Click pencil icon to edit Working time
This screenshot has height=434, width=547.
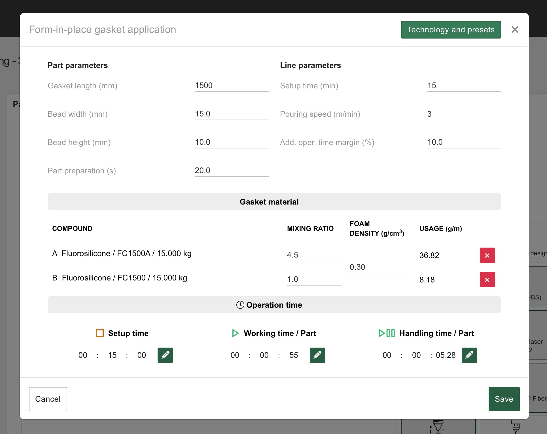(317, 355)
